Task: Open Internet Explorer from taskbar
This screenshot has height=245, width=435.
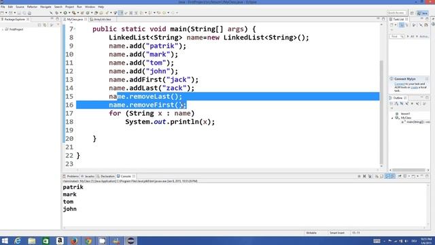Action: click(18, 241)
